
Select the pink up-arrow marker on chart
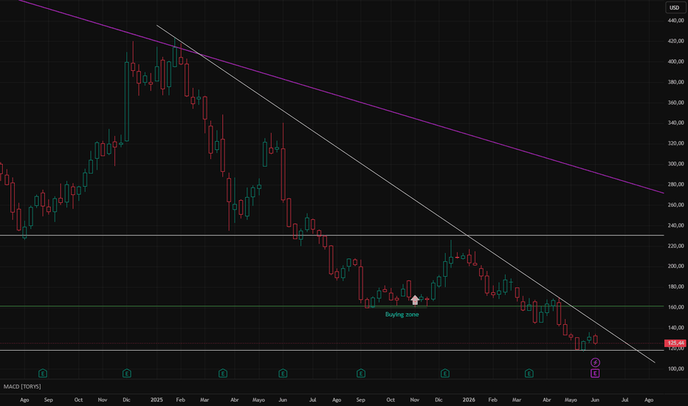click(x=415, y=300)
